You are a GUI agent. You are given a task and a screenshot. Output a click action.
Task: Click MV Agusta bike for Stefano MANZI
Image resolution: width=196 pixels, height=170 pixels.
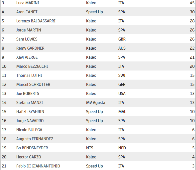[x=95, y=103]
